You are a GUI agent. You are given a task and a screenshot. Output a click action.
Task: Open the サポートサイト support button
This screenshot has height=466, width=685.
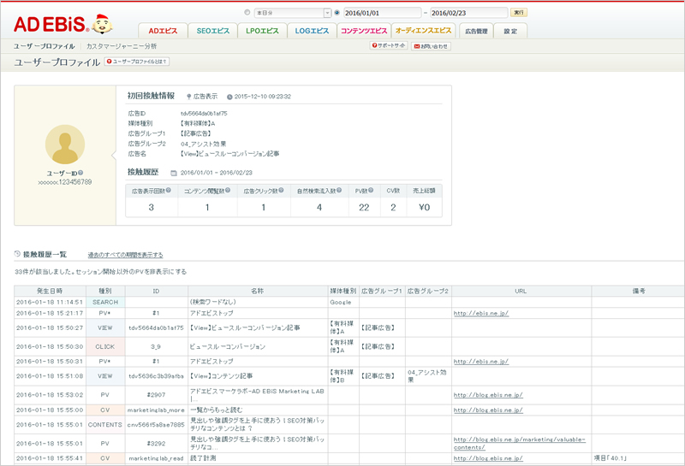click(389, 45)
